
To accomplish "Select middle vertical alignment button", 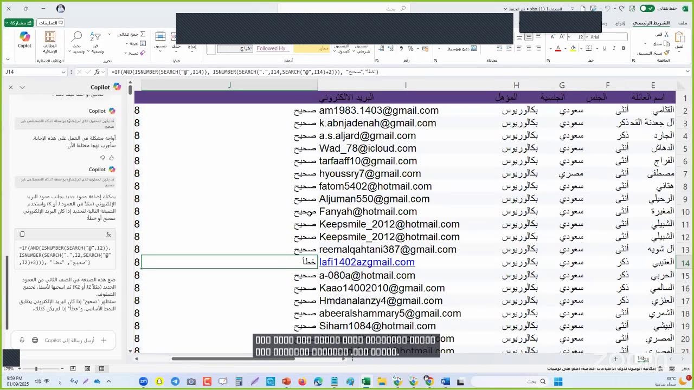I will coord(529,37).
